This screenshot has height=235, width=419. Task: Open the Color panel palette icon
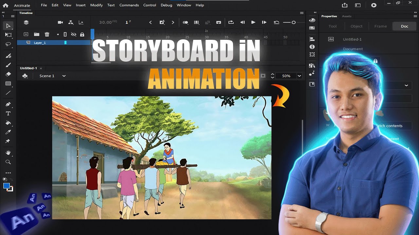[312, 20]
